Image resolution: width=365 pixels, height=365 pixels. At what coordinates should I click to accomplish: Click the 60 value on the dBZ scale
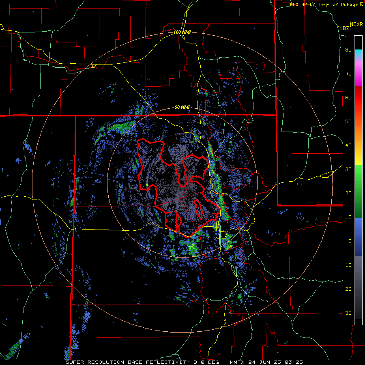click(348, 97)
